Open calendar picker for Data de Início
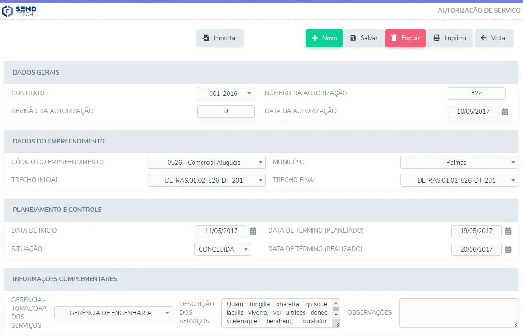Image resolution: width=523 pixels, height=336 pixels. click(253, 231)
